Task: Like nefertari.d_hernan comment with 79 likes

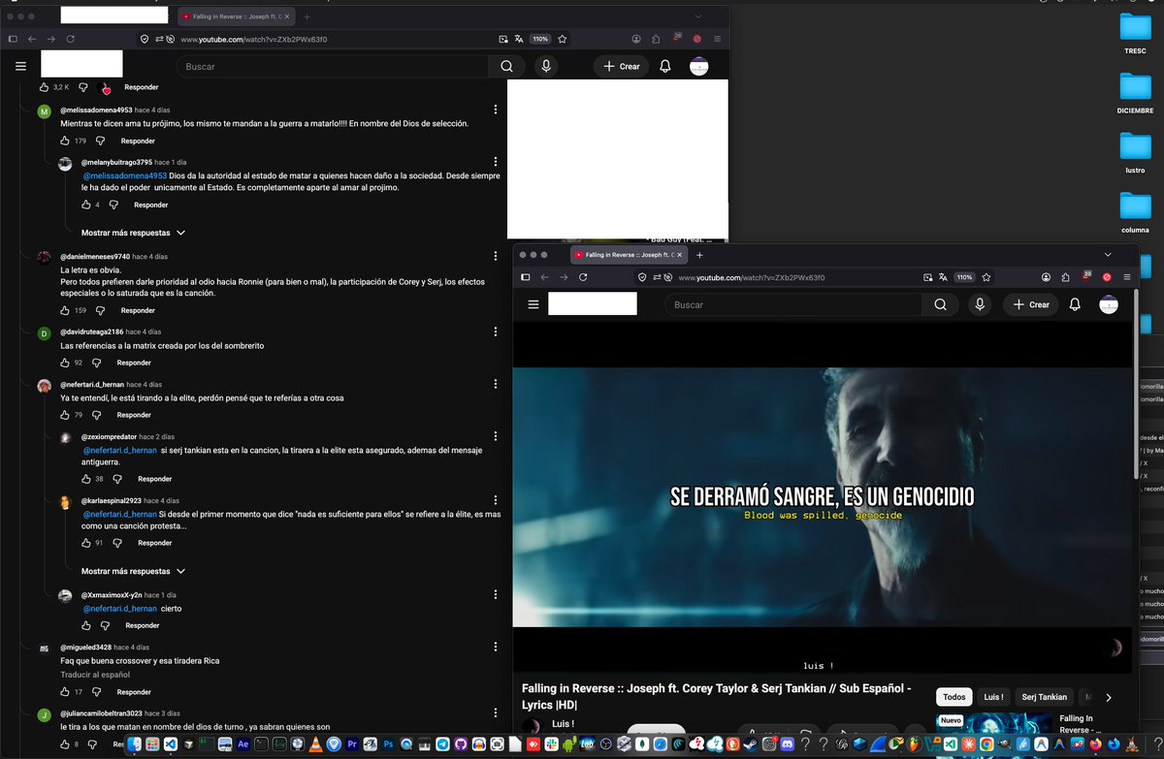Action: [x=66, y=415]
